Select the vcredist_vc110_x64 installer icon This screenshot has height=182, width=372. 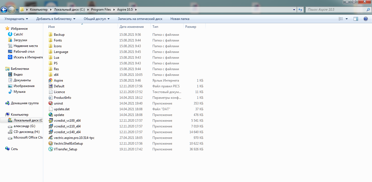pyautogui.click(x=50, y=126)
